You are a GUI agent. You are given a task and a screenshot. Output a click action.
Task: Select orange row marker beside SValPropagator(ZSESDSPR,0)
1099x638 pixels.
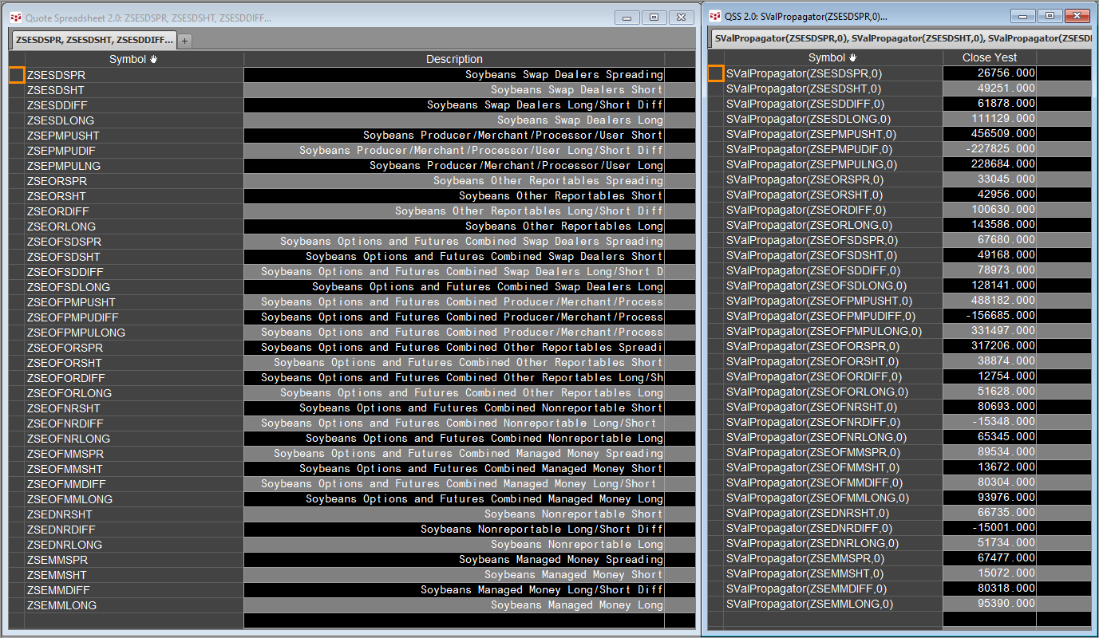pyautogui.click(x=716, y=73)
